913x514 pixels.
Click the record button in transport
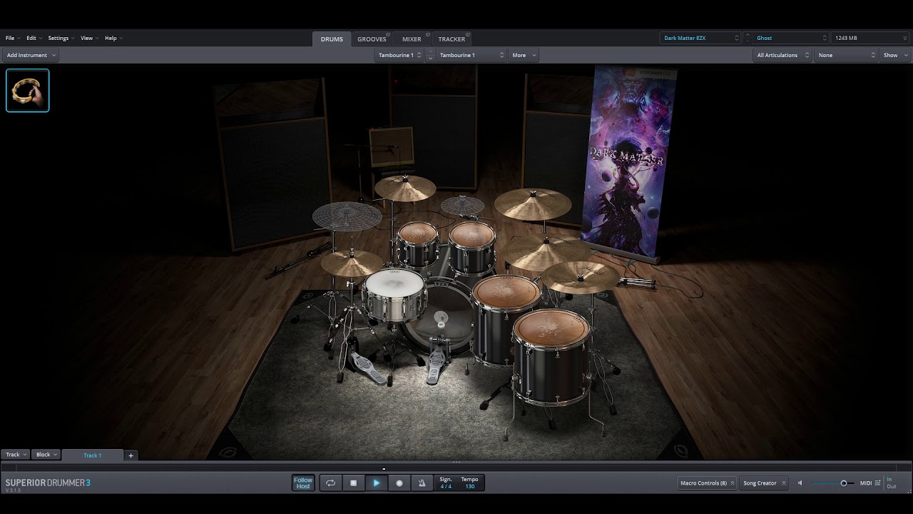(399, 483)
